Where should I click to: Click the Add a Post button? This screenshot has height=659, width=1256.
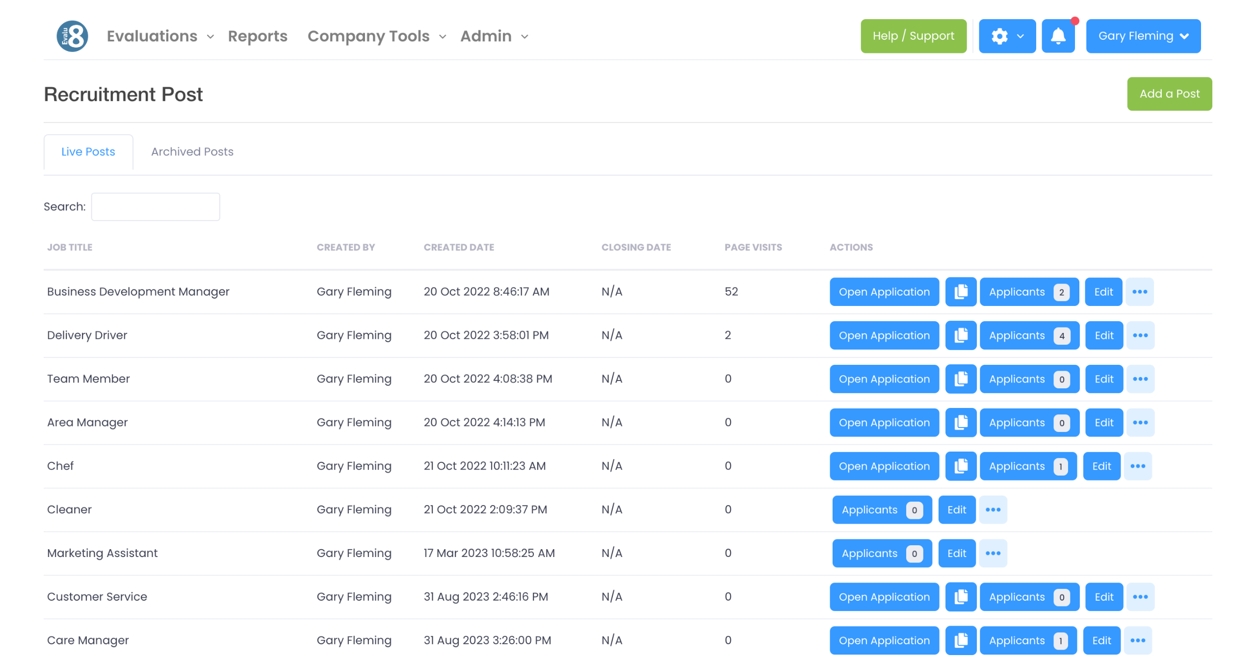click(x=1169, y=94)
